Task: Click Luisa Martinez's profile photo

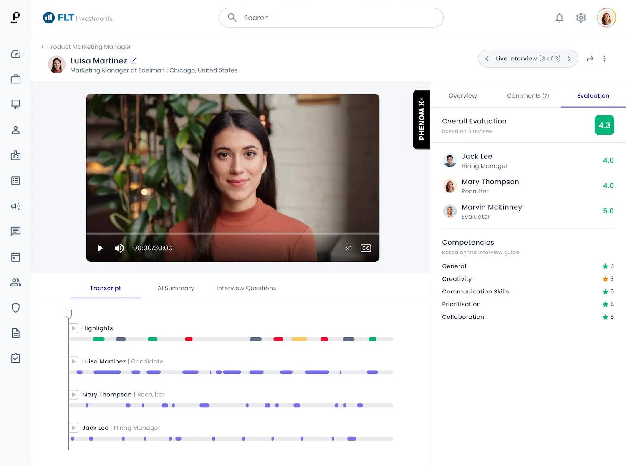Action: (x=57, y=65)
